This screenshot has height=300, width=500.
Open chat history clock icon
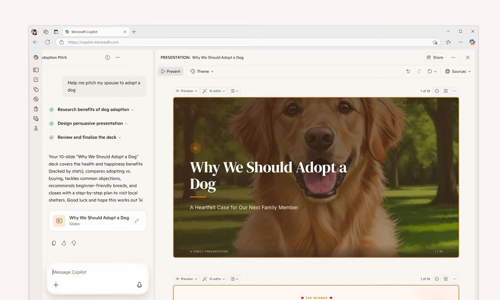point(107,57)
